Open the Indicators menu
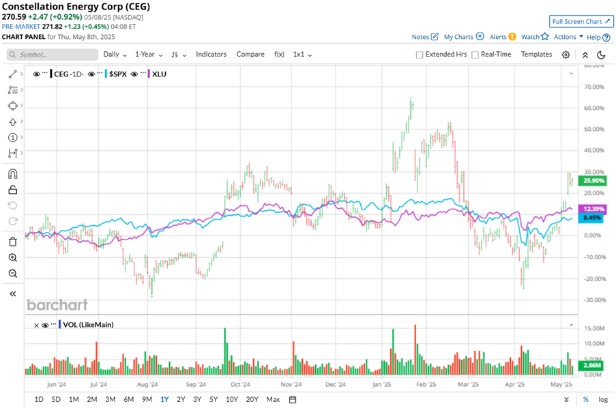The image size is (616, 408). point(211,55)
